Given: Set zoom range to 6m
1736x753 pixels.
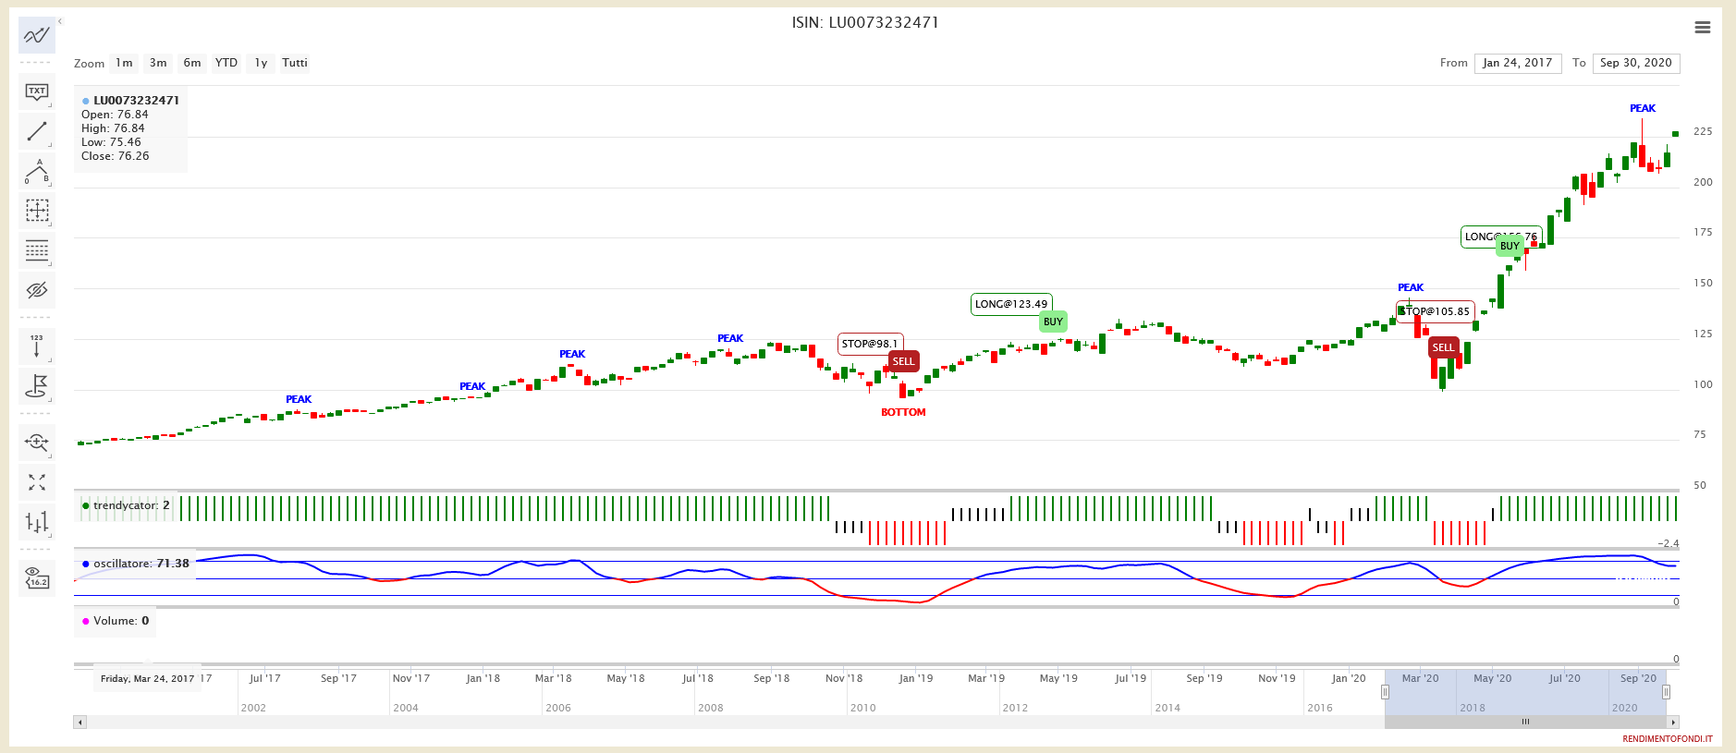Looking at the screenshot, I should pos(191,63).
